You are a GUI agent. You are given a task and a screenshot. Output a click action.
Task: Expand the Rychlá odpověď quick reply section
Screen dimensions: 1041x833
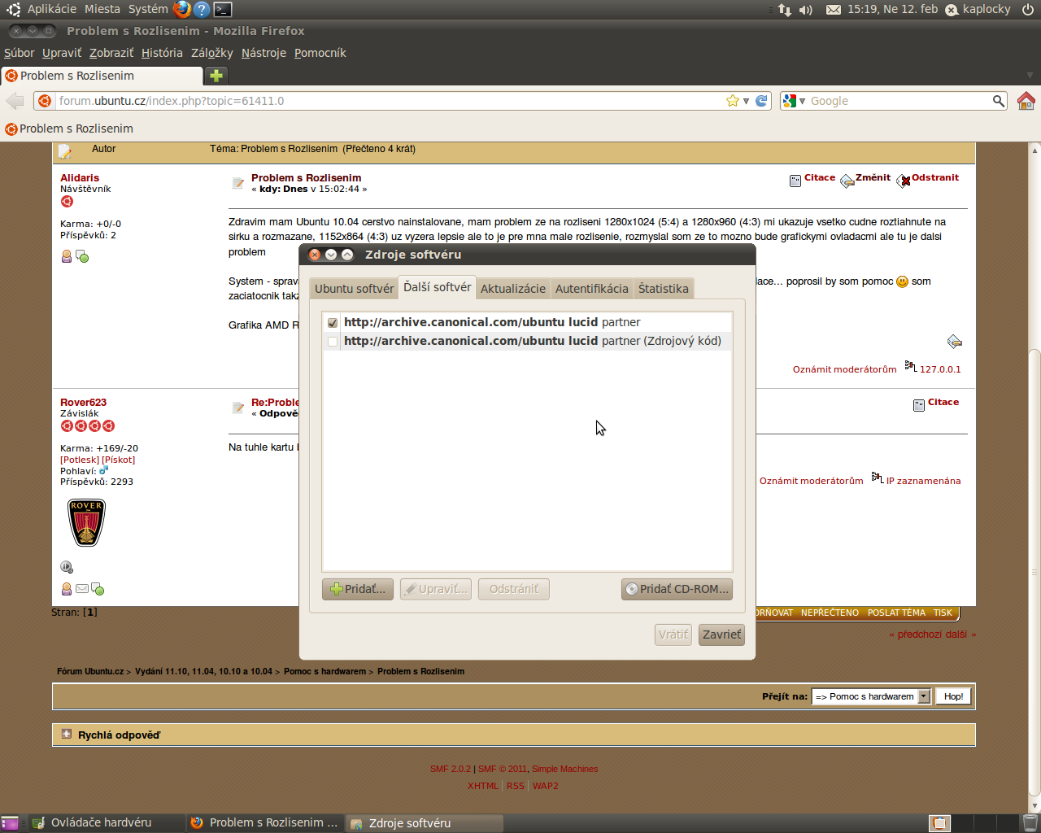[x=67, y=735]
